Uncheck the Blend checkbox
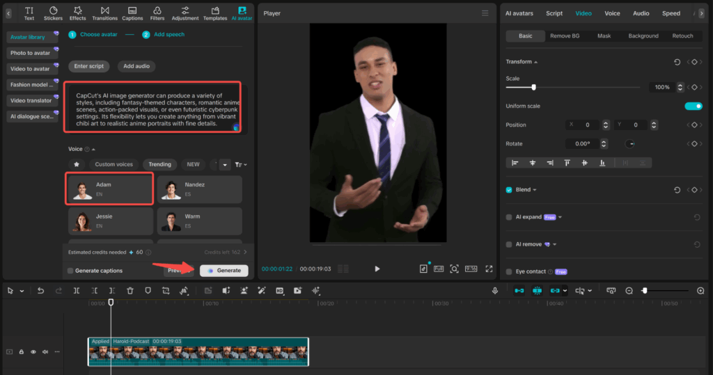 point(509,190)
